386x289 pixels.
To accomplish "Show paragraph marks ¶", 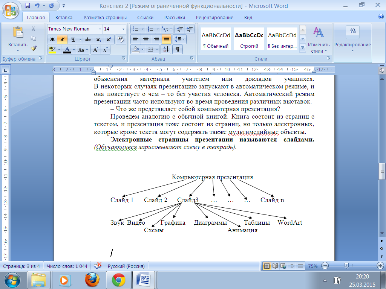I will point(177,50).
